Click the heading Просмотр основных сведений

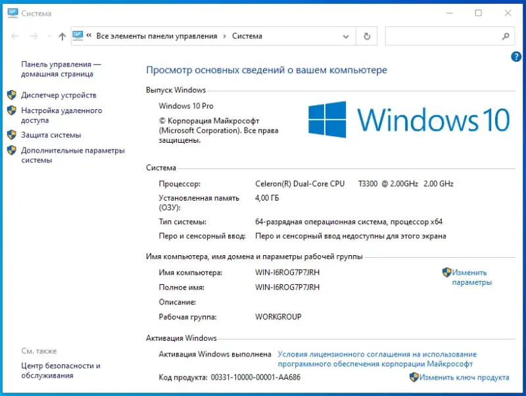coord(266,70)
